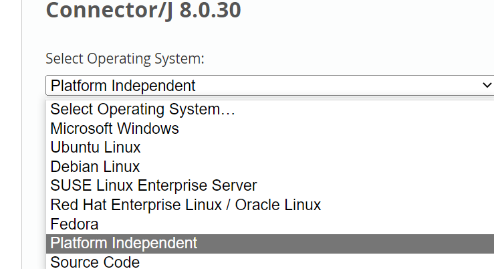Click the 'Select Operating System:' label

[x=125, y=59]
